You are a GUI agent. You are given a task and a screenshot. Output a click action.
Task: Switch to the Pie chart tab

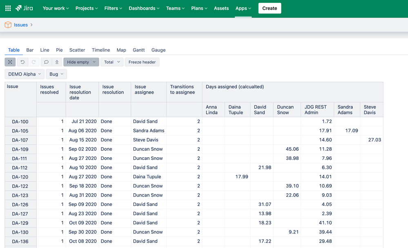59,50
